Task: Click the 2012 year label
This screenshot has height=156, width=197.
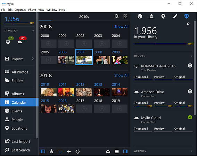Action: 80,84
